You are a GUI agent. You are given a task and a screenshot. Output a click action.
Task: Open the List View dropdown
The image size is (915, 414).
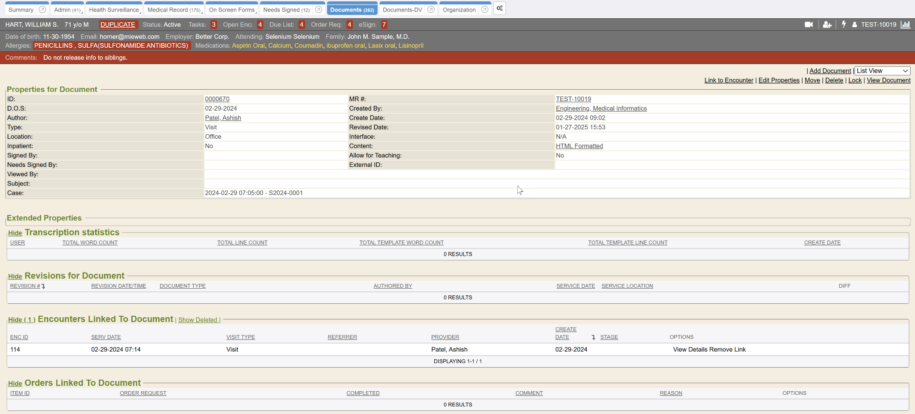point(882,71)
